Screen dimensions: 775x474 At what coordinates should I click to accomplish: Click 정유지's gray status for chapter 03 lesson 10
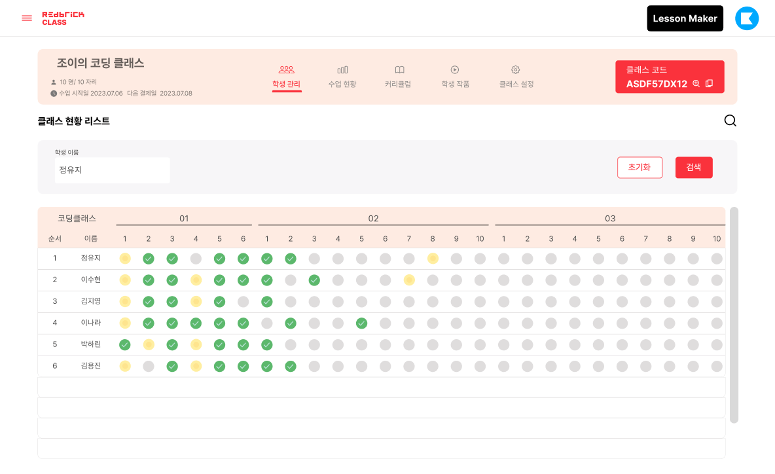717,259
